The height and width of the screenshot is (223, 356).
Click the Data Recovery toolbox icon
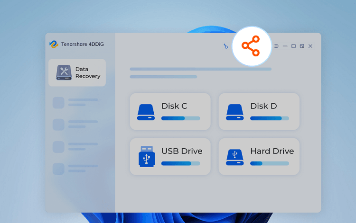pyautogui.click(x=64, y=72)
